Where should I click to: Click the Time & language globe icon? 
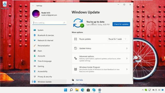click(x=35, y=61)
